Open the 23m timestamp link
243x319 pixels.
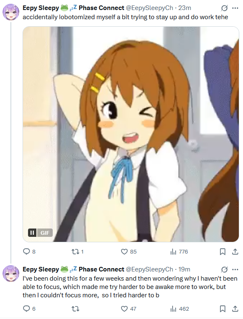184,8
